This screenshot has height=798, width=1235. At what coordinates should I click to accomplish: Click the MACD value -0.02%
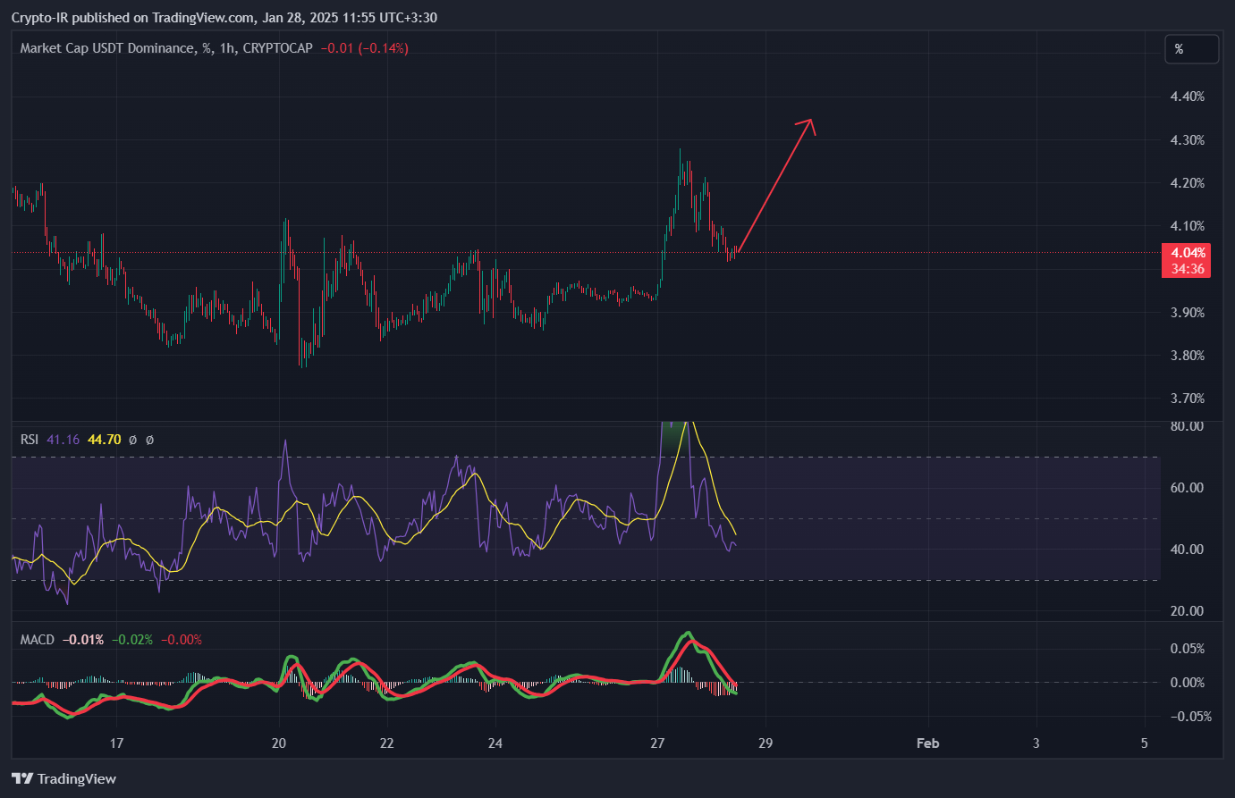[x=132, y=640]
